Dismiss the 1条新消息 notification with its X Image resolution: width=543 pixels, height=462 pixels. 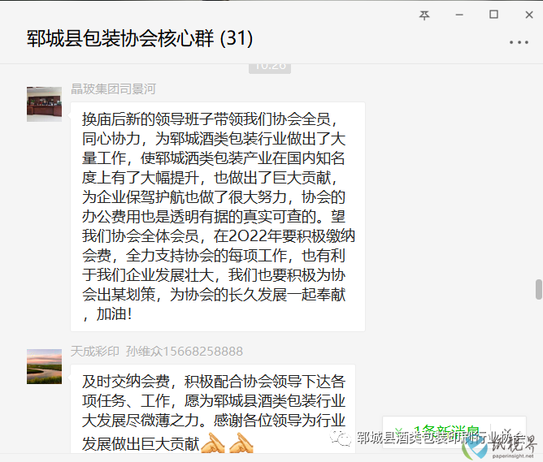[508, 432]
